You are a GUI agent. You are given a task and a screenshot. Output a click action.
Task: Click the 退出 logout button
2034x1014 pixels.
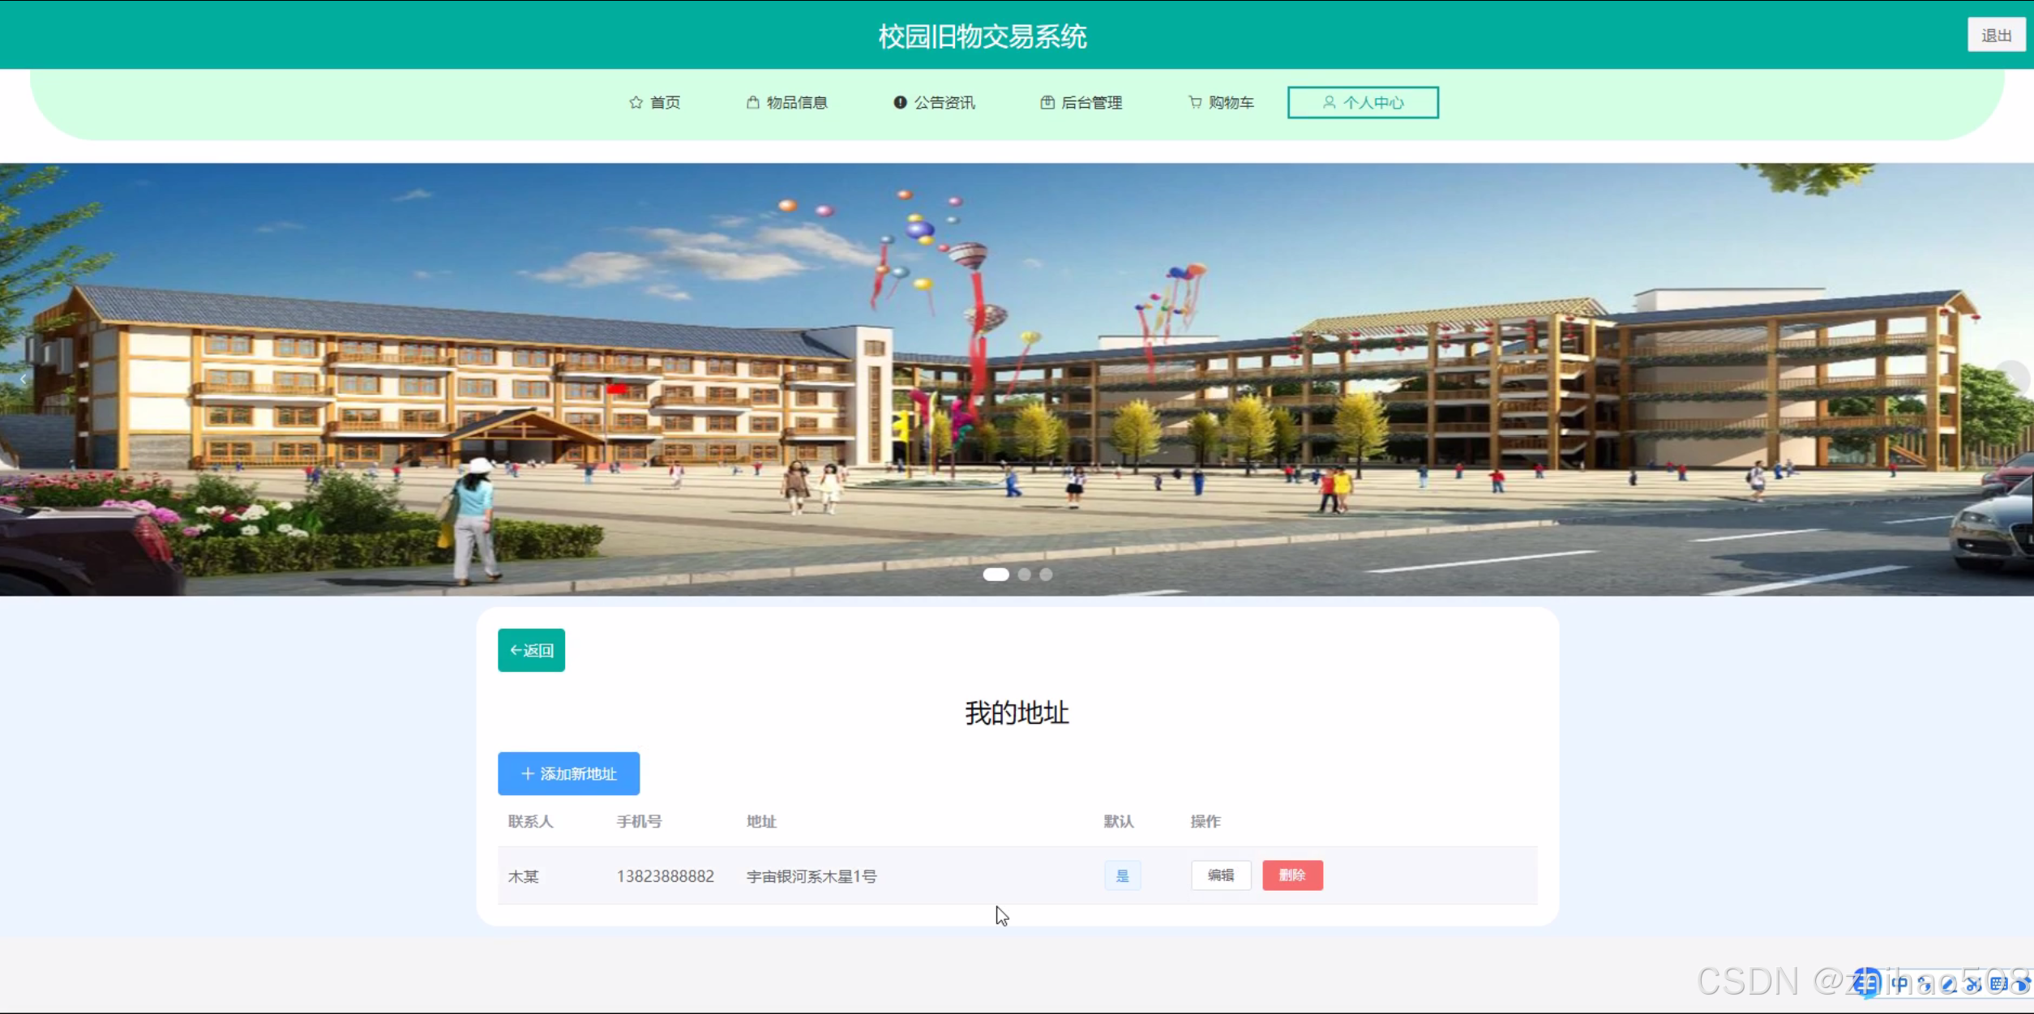point(1995,35)
